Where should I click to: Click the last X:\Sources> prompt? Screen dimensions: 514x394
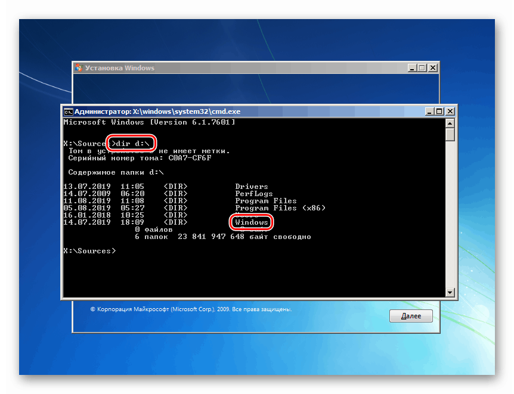point(89,251)
